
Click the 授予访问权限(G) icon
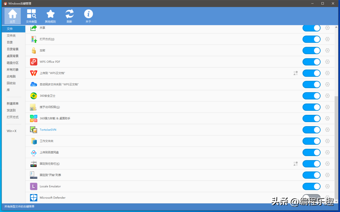click(x=34, y=107)
